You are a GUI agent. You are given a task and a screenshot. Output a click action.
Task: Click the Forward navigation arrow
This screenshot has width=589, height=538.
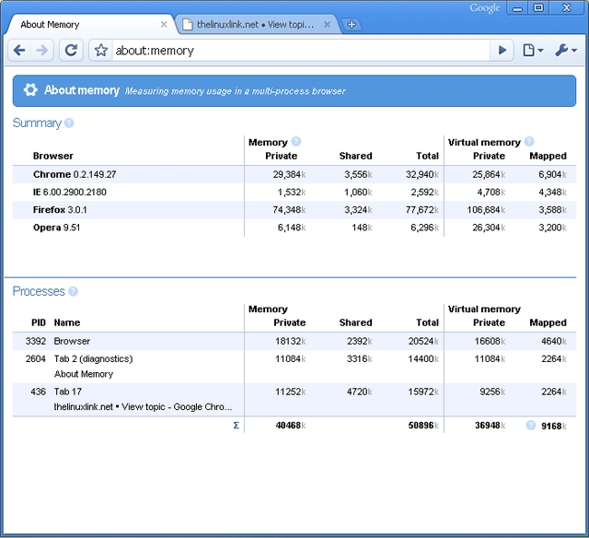[x=42, y=50]
